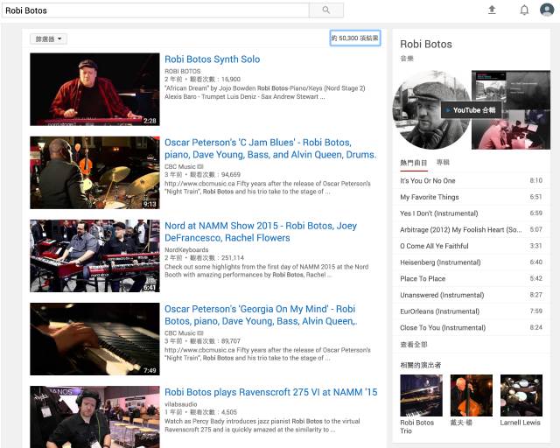Screen dimensions: 560x448
Task: Play the Georgia On My Mind piano thumbnail
Action: pyautogui.click(x=94, y=339)
